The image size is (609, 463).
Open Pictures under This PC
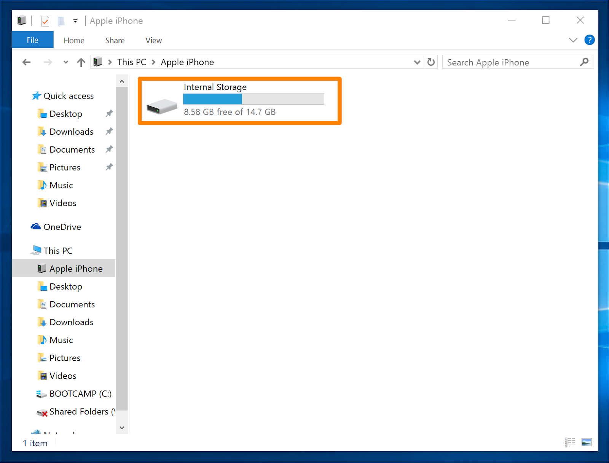pos(59,358)
